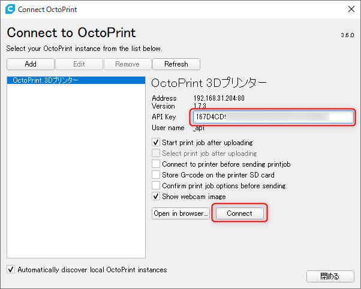
Task: Check Confirm print job options before sending
Action: (x=156, y=186)
